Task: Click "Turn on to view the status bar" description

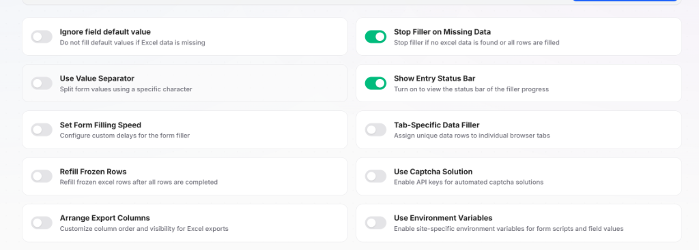Action: pyautogui.click(x=471, y=89)
